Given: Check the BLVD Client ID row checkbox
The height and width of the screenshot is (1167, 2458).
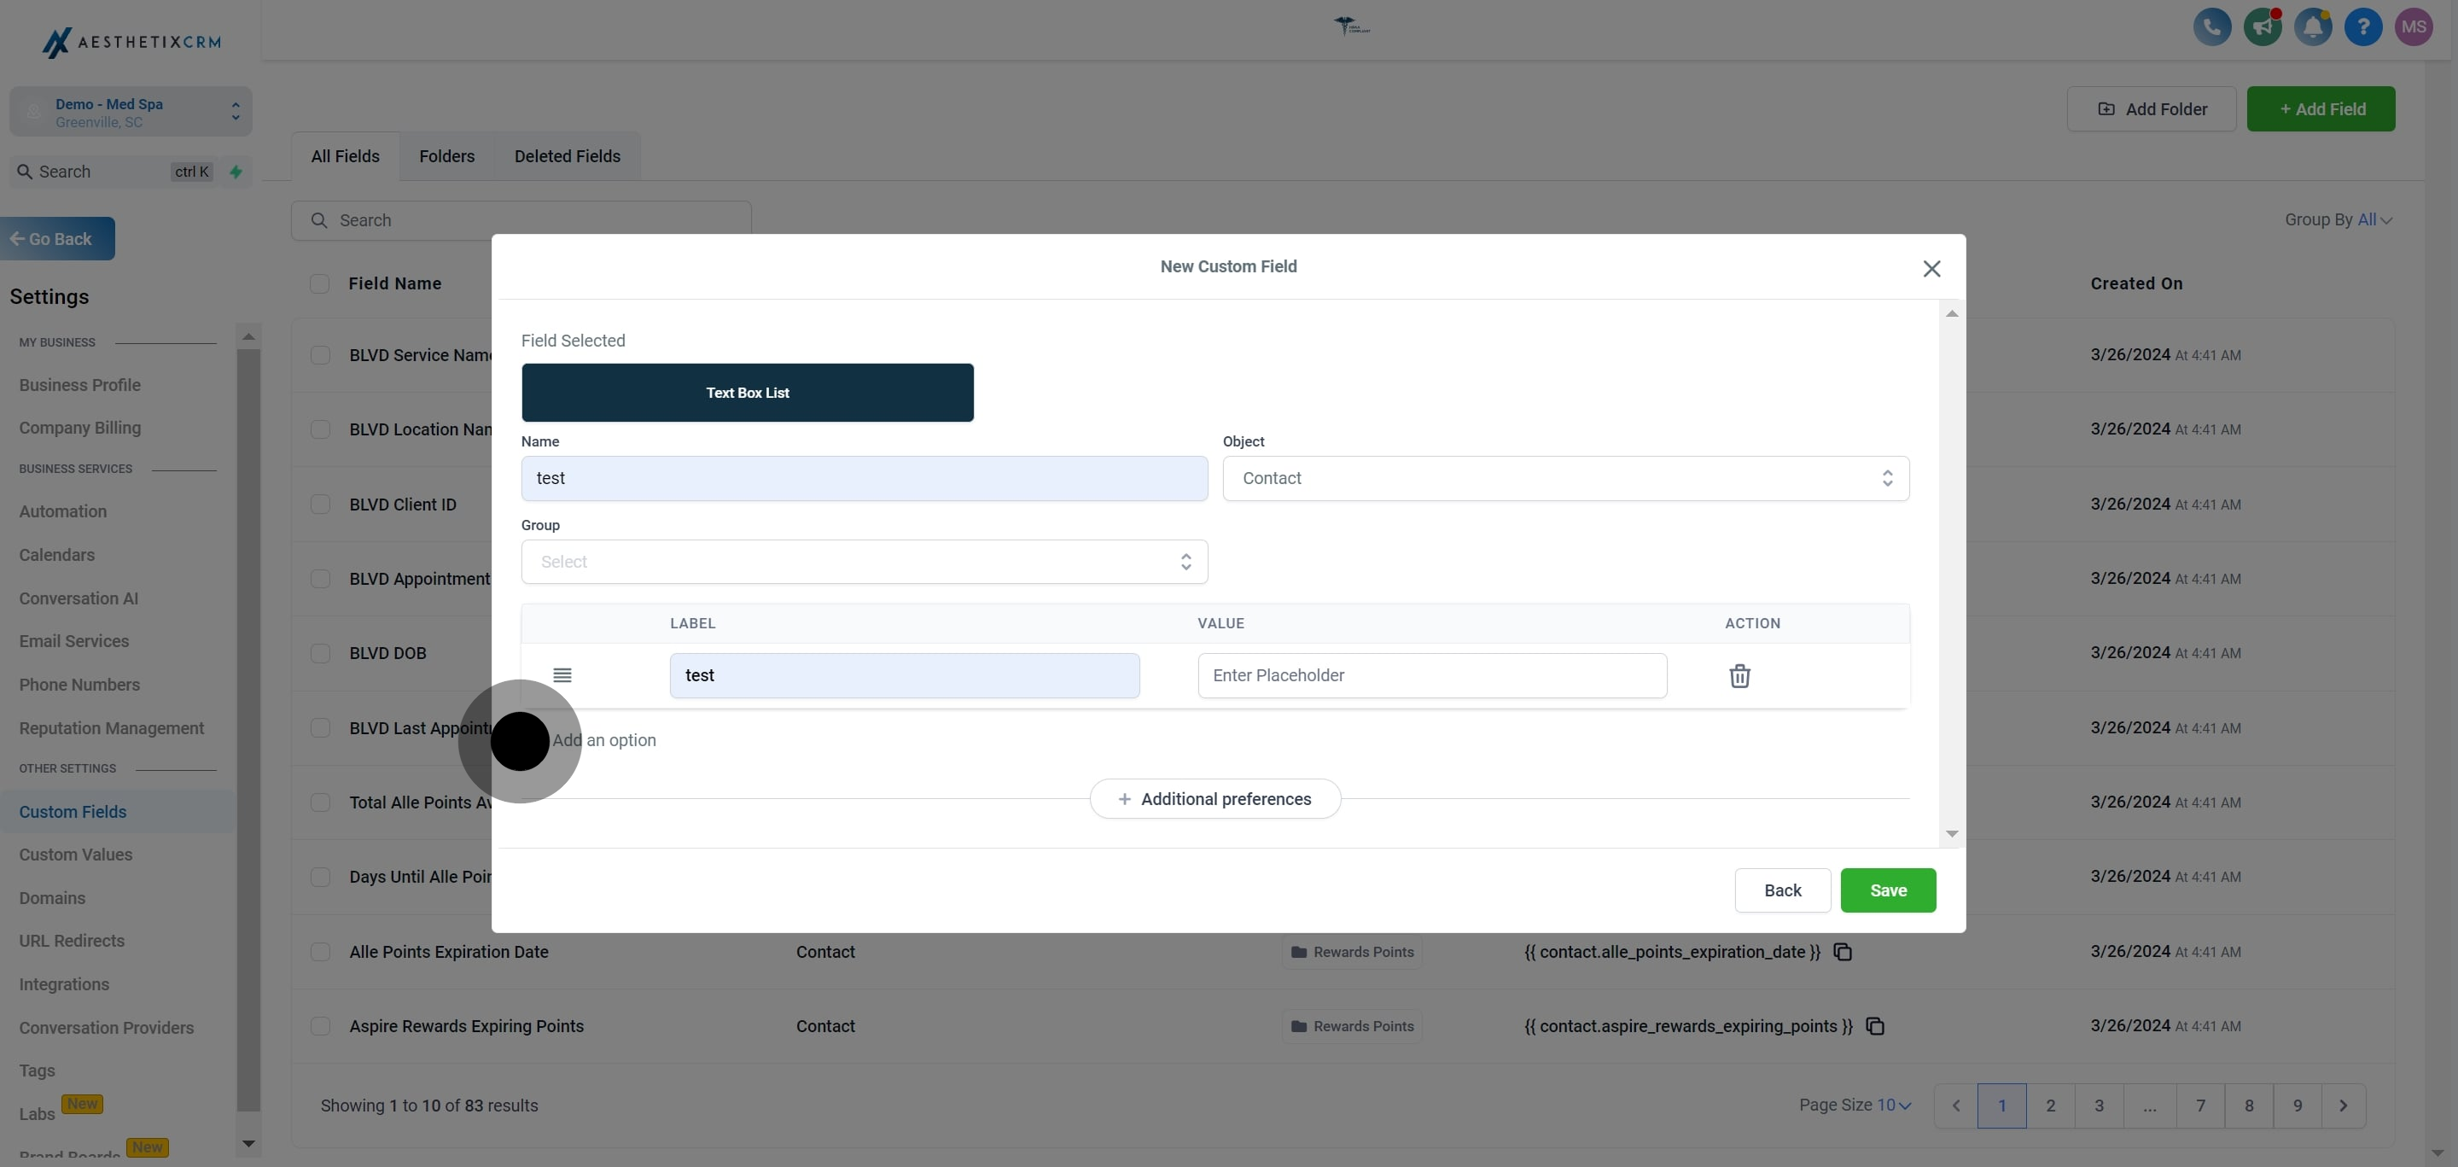Looking at the screenshot, I should coord(321,504).
